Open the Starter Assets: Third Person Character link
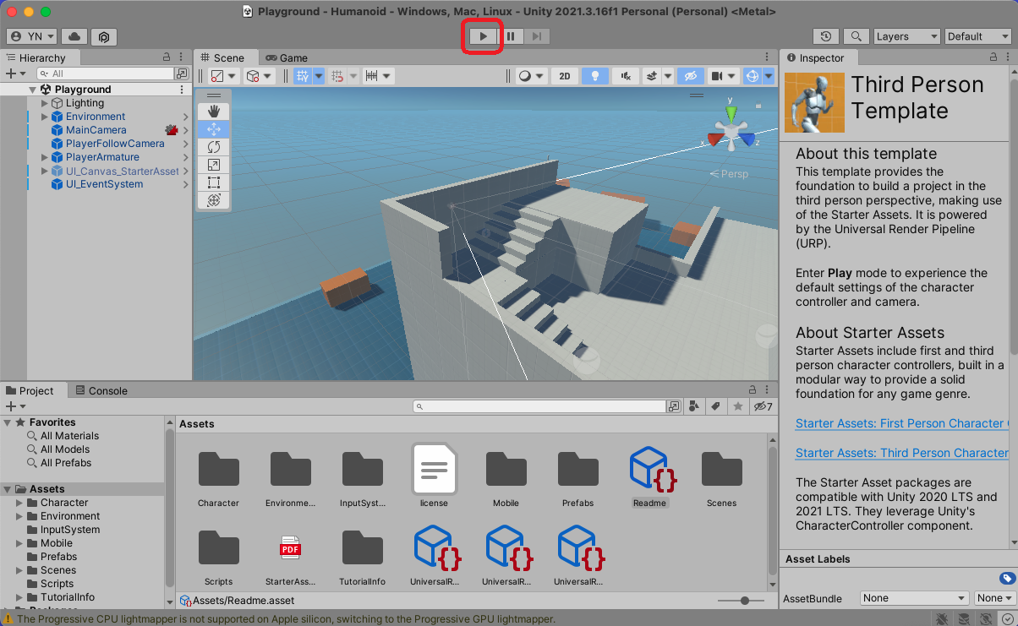1018x626 pixels. point(901,453)
